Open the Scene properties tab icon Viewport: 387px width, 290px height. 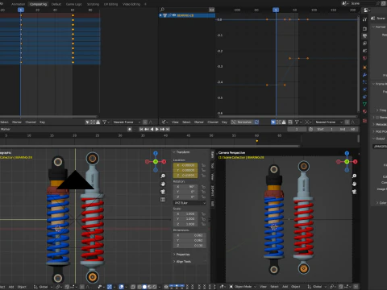pos(364,51)
